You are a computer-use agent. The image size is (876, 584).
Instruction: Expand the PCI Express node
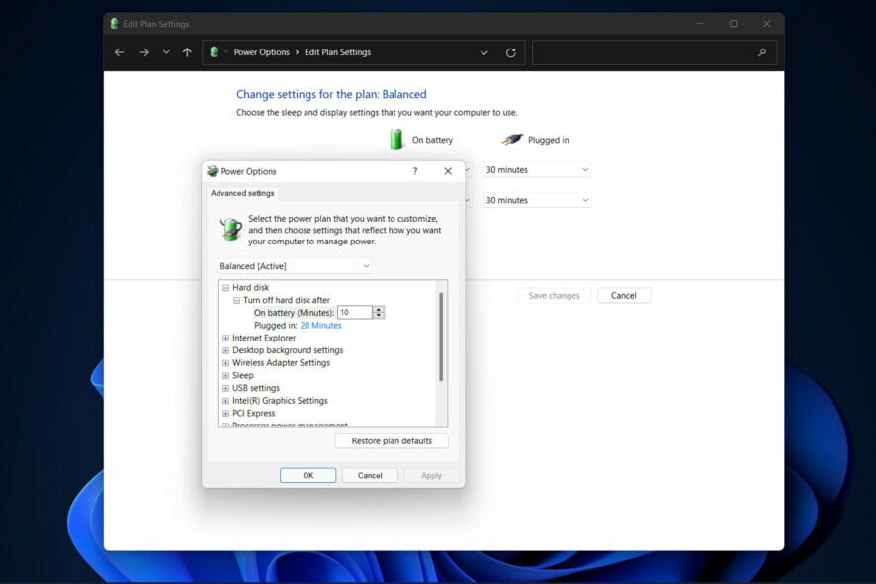[225, 414]
